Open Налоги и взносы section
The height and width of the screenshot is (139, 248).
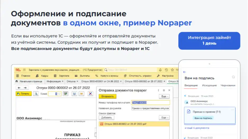[107, 76]
